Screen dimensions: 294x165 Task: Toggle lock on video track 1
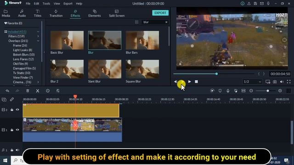tap(12, 130)
